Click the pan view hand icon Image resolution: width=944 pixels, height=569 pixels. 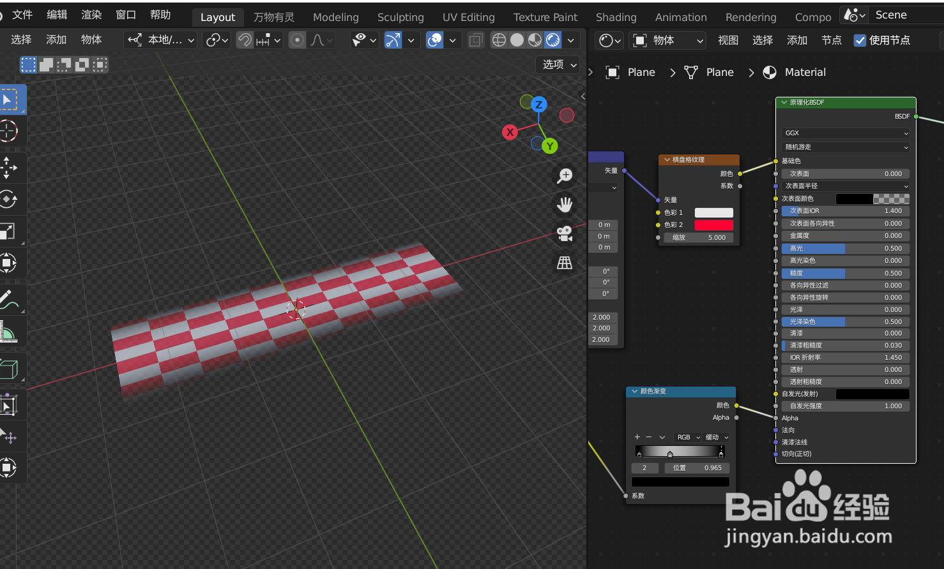pos(565,205)
